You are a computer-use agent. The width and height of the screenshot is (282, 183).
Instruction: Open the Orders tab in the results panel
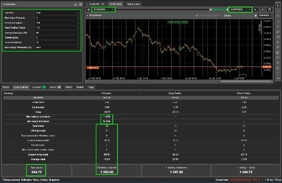click(55, 87)
